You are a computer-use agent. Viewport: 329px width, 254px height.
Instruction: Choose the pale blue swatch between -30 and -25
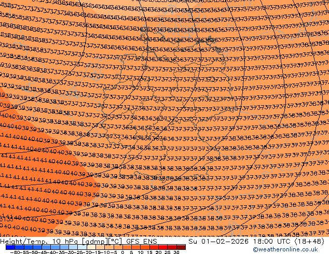coord(73,247)
